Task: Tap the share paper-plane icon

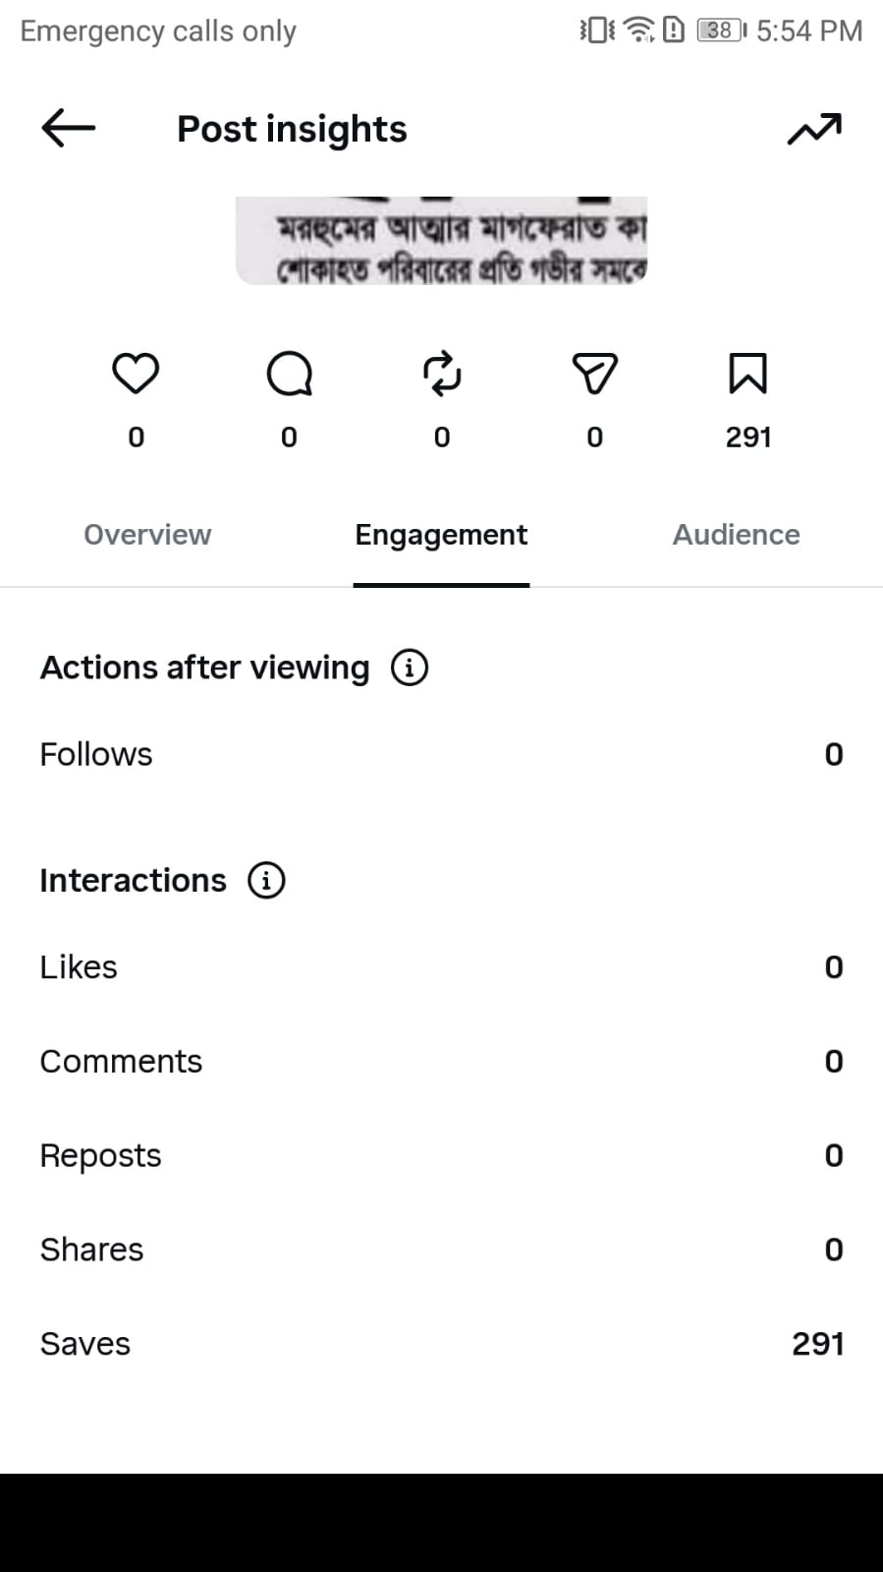Action: pos(594,374)
